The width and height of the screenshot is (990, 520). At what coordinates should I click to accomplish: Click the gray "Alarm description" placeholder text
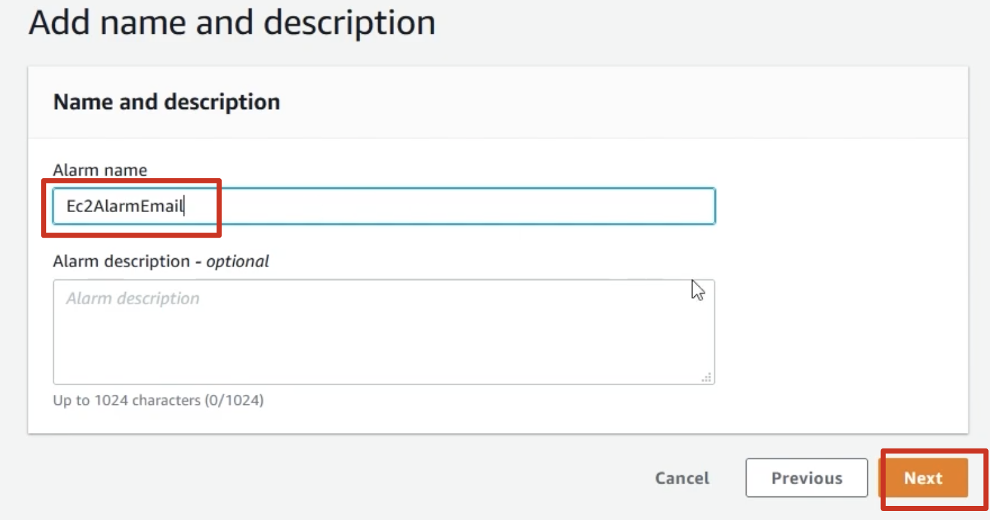(133, 298)
